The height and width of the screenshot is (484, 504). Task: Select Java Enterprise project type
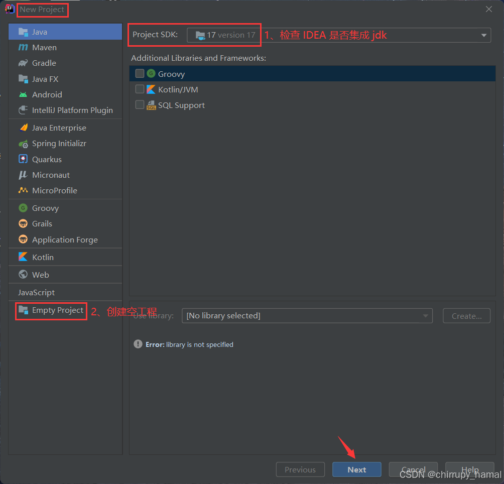(x=65, y=128)
